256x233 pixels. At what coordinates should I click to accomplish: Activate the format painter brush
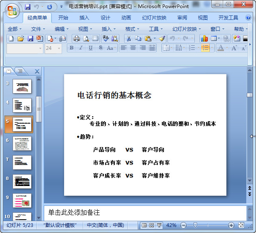162,38
